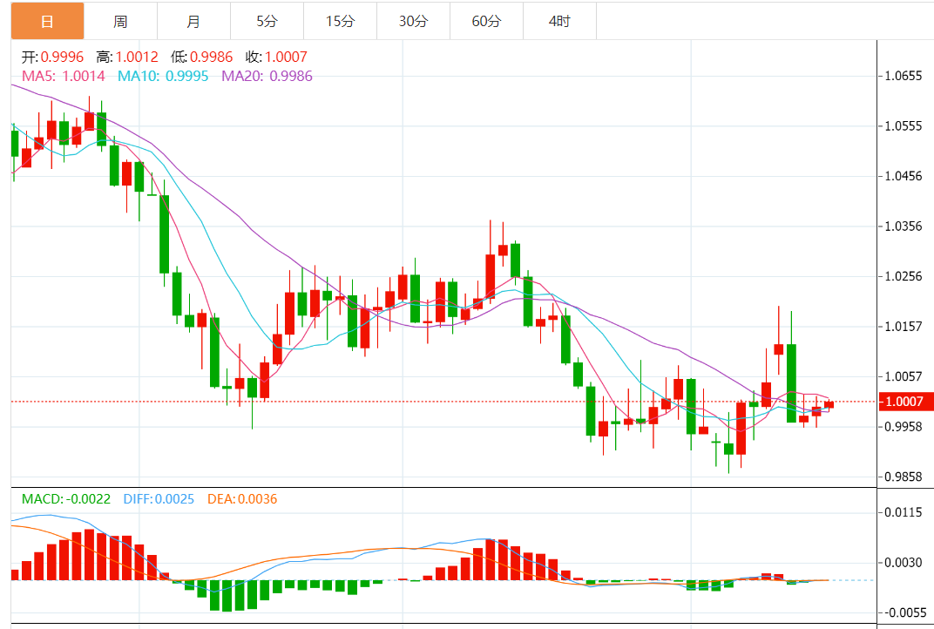Image resolution: width=934 pixels, height=629 pixels.
Task: Click the 1.0057 price axis label
Action: click(903, 376)
